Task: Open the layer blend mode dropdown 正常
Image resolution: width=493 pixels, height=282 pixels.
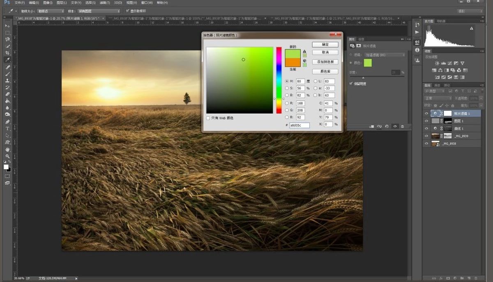Action: tap(438, 98)
